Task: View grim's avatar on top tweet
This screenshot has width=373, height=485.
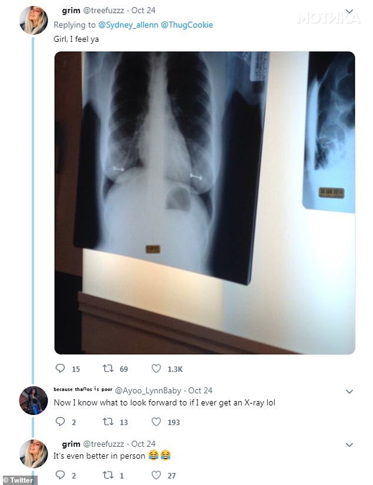Action: 34,20
